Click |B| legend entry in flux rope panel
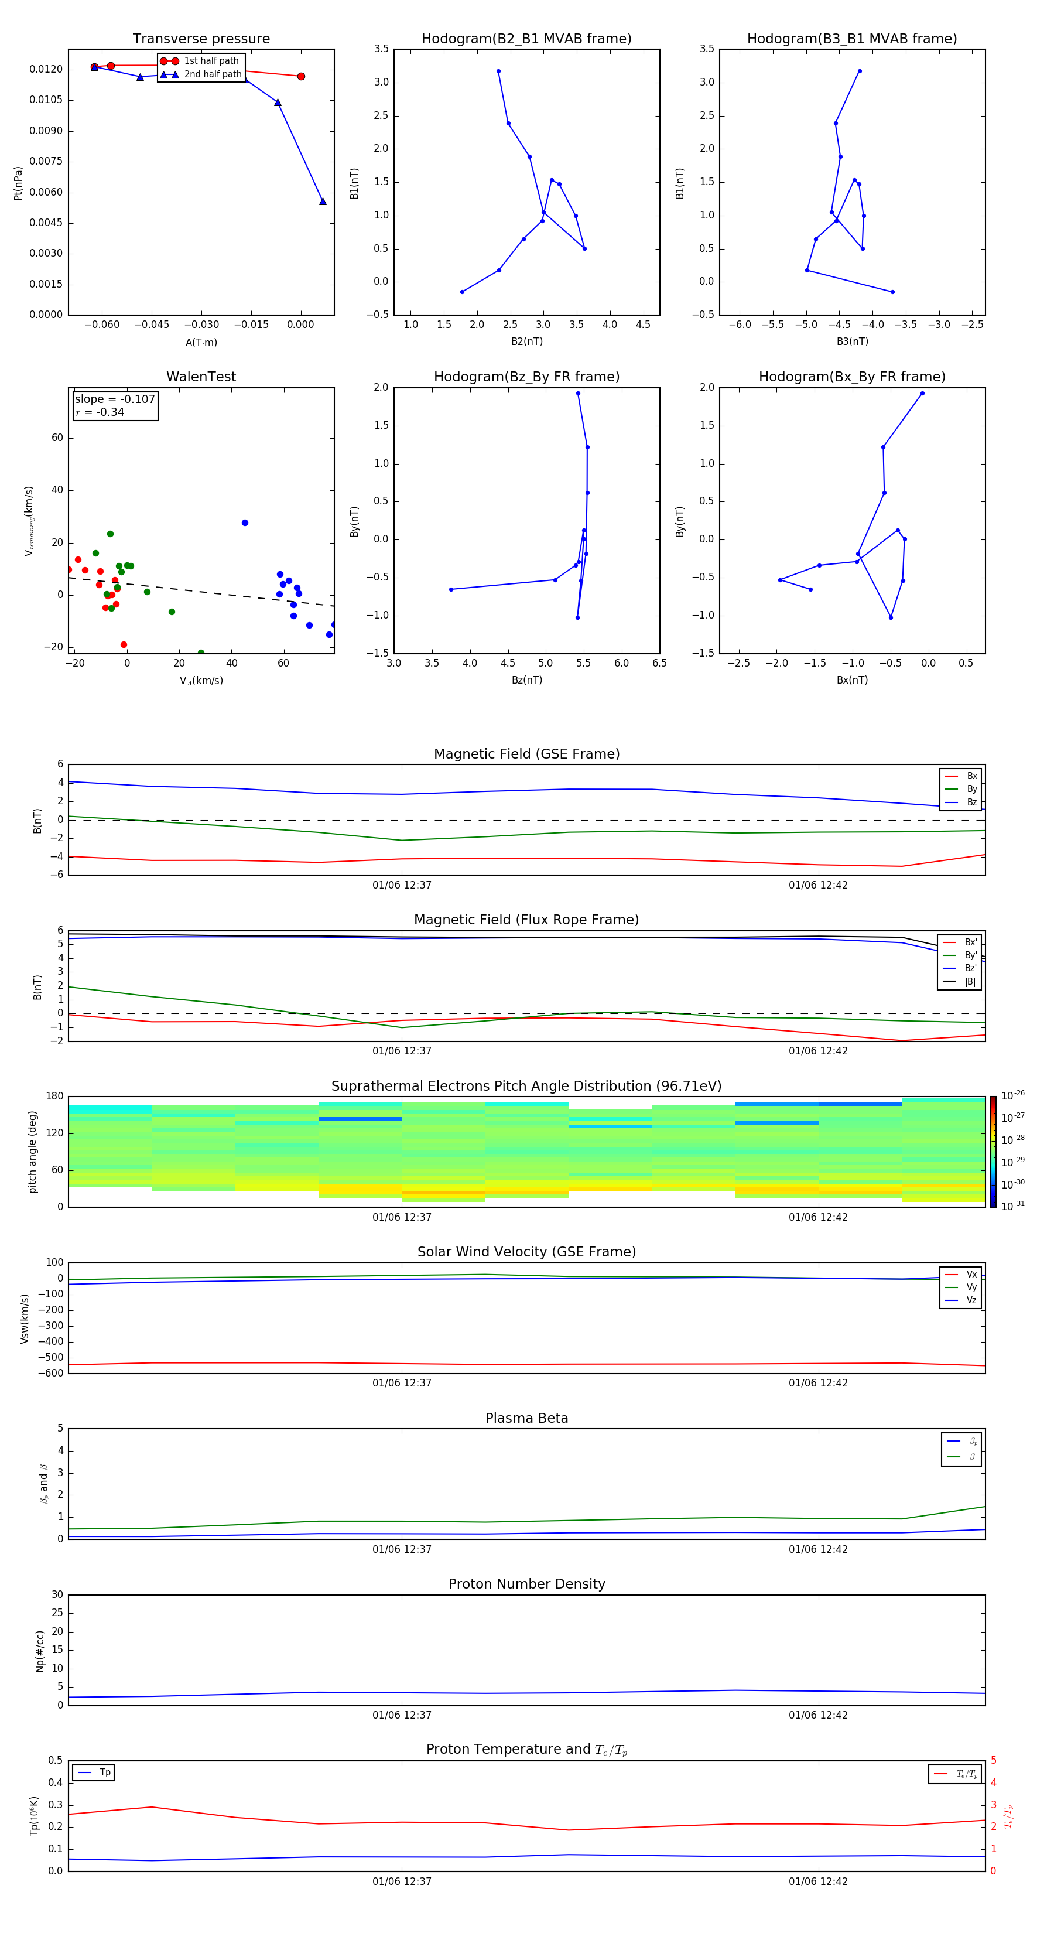 point(960,982)
